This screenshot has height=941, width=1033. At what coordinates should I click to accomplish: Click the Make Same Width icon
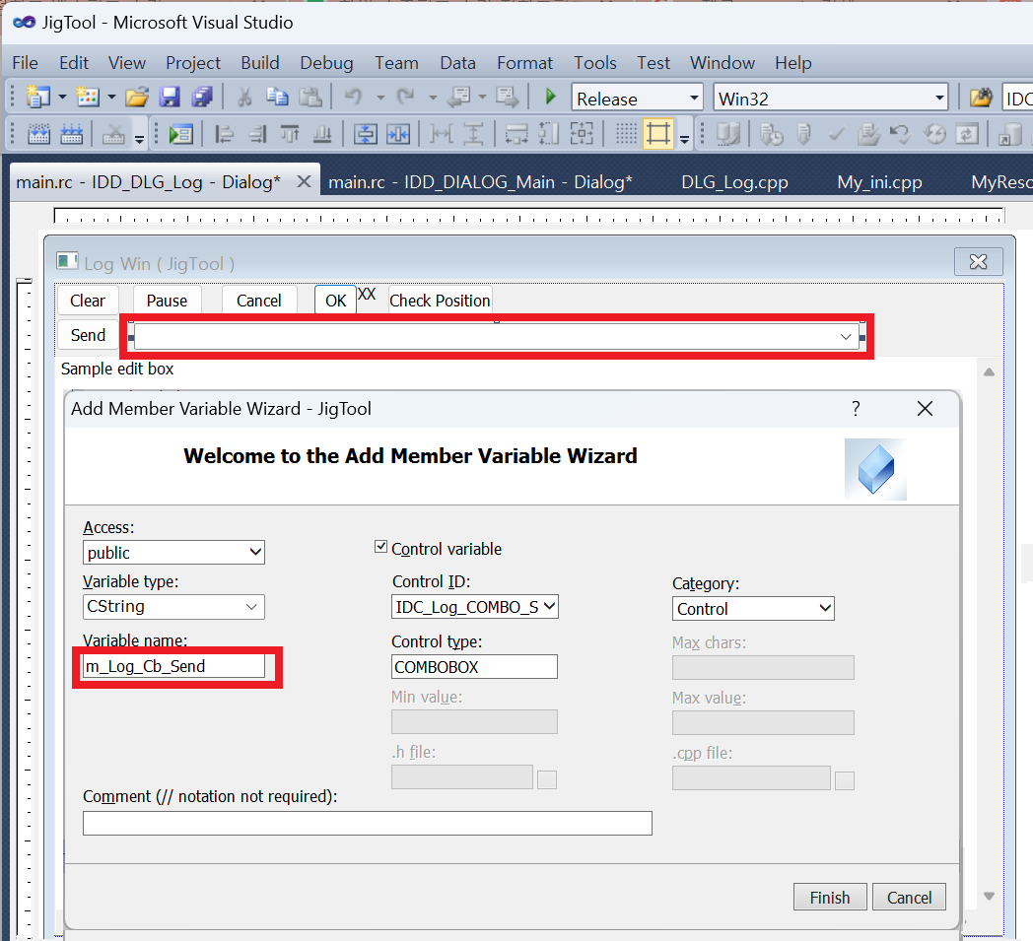516,134
